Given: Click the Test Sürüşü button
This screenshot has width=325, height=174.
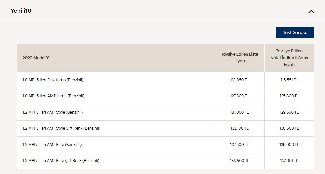Looking at the screenshot, I should (295, 33).
